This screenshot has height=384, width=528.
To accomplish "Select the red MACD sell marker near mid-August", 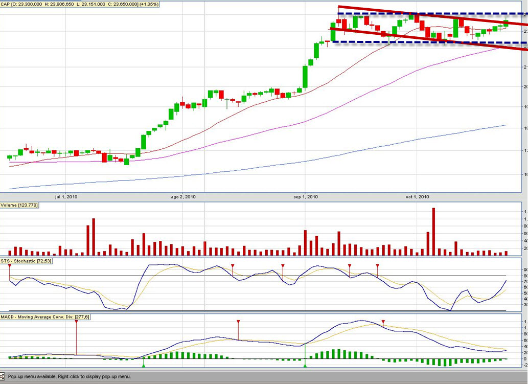I will click(x=238, y=322).
